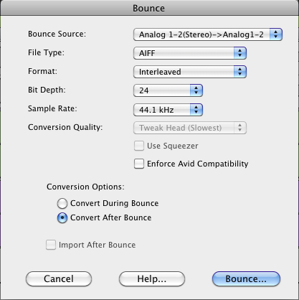Viewport: 299px width, 300px height.
Task: Open the Bounce Source dropdown
Action: pos(208,34)
